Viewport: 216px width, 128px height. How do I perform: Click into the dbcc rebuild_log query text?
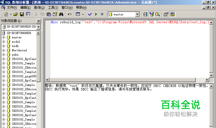click(x=130, y=22)
